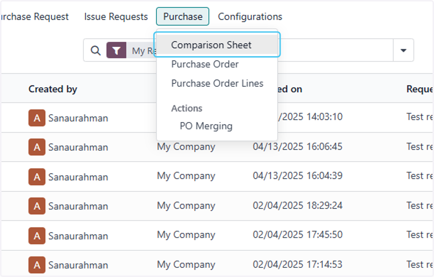Click Sanaurahman in the 17:45:50 row
The height and width of the screenshot is (277, 434).
[78, 236]
